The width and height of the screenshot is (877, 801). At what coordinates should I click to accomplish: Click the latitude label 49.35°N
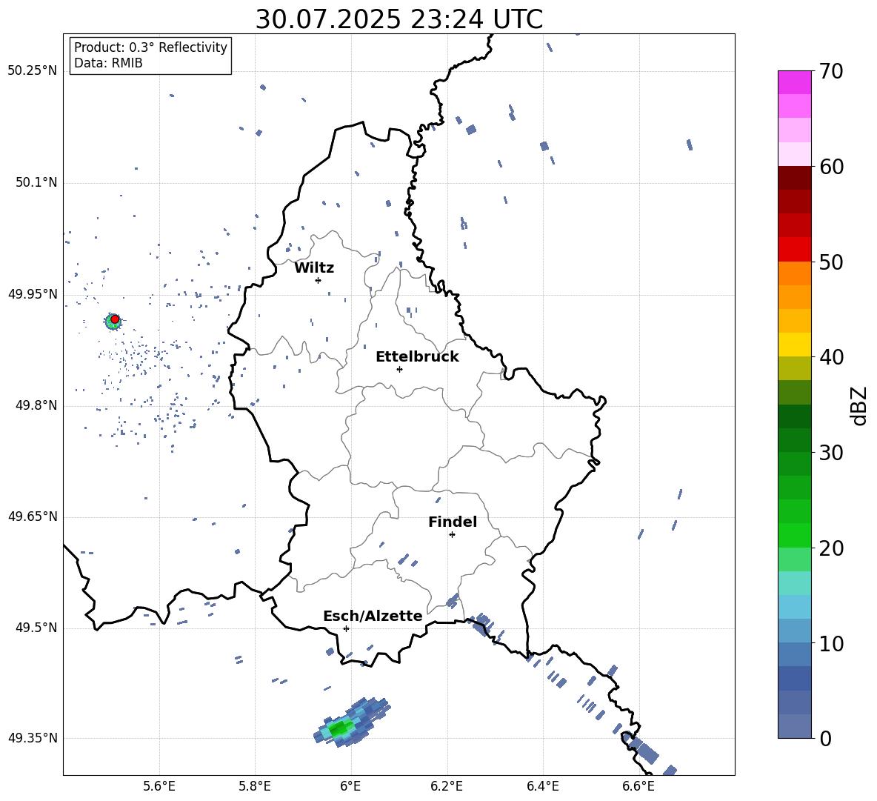click(33, 738)
